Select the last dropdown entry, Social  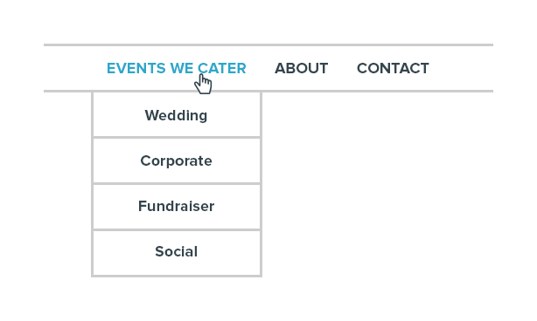click(177, 252)
